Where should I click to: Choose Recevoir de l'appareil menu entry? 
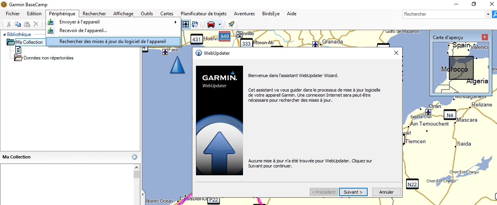pyautogui.click(x=83, y=31)
